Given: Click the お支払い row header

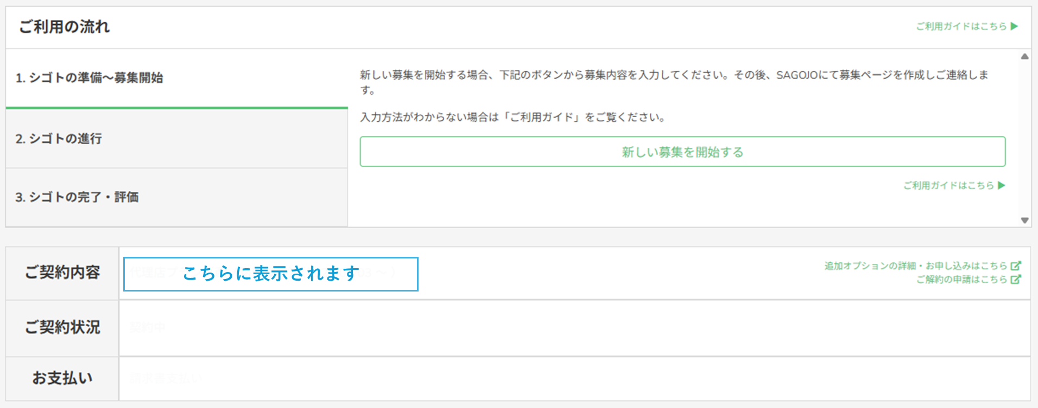Looking at the screenshot, I should [x=62, y=378].
